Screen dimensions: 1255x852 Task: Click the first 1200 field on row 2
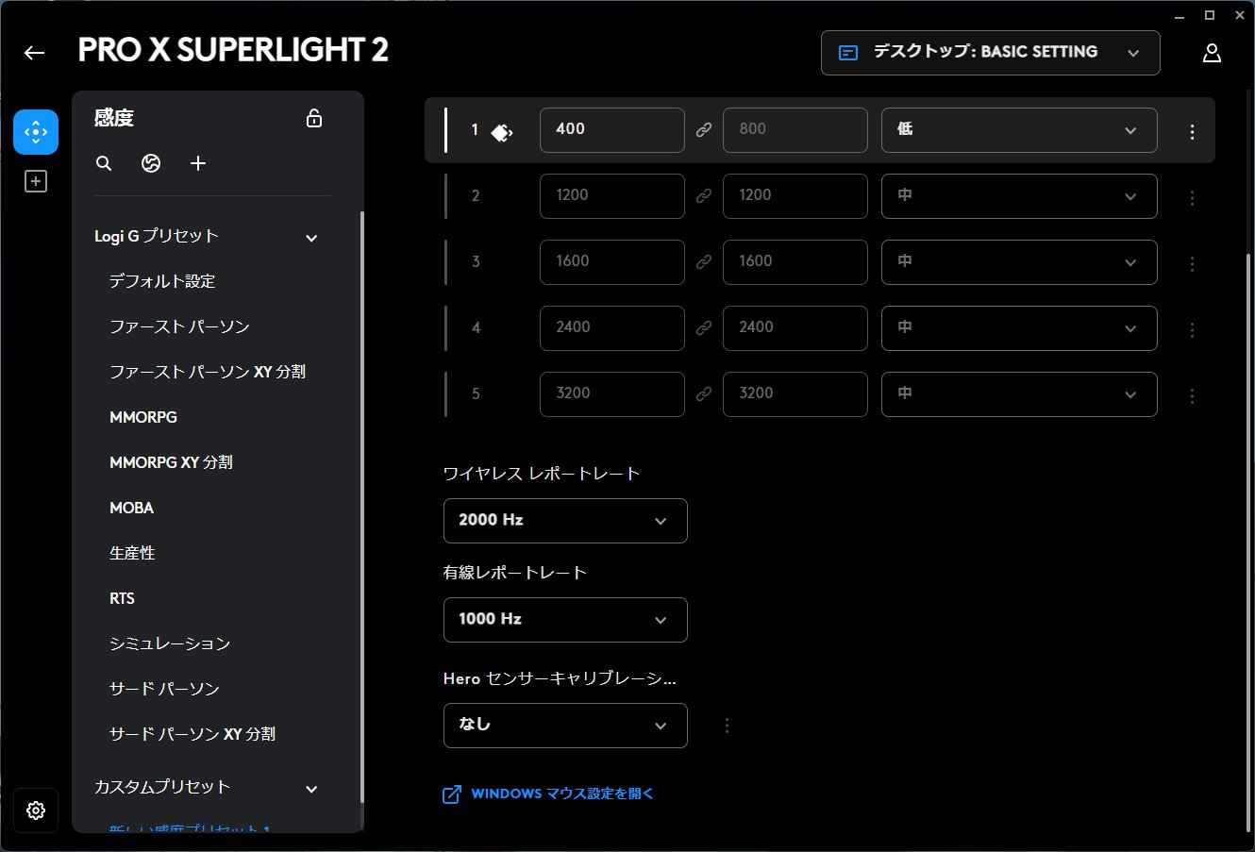click(612, 196)
